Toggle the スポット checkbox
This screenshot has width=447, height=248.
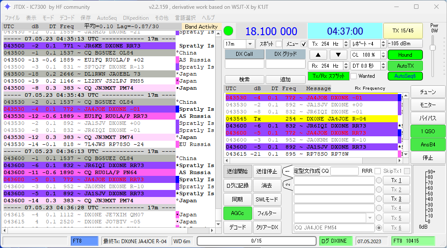(279, 44)
